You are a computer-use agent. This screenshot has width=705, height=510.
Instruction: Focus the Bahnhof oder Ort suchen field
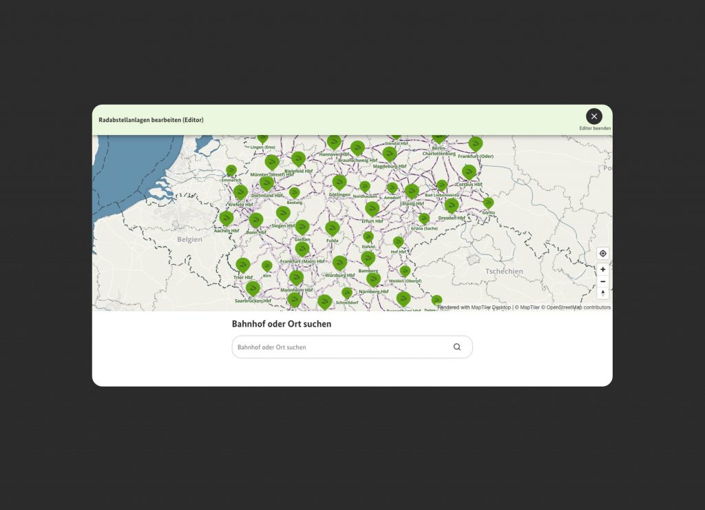coord(342,347)
